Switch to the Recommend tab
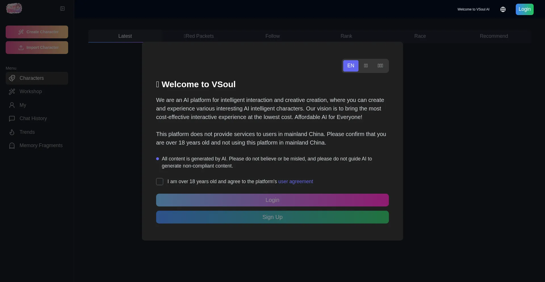Viewport: 545px width, 282px height. [494, 36]
